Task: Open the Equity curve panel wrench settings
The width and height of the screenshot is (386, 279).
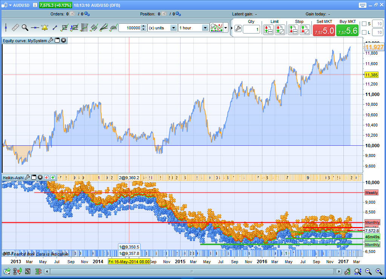Action: [51, 40]
